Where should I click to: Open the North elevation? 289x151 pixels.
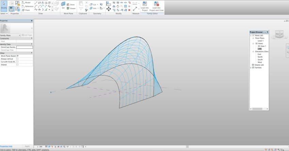pos(260,57)
